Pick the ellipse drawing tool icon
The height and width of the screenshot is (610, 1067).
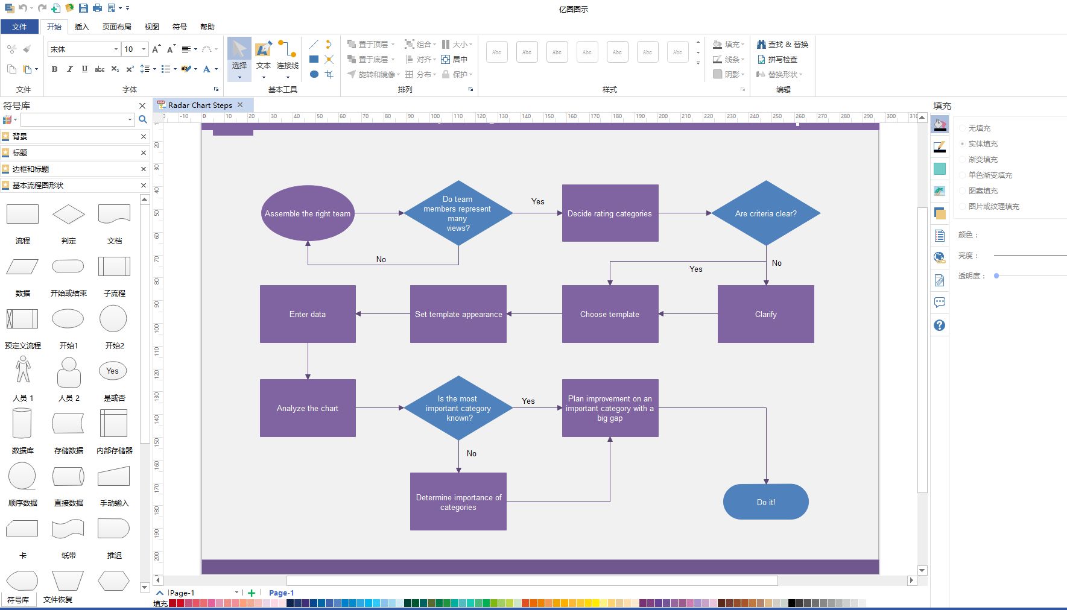314,74
